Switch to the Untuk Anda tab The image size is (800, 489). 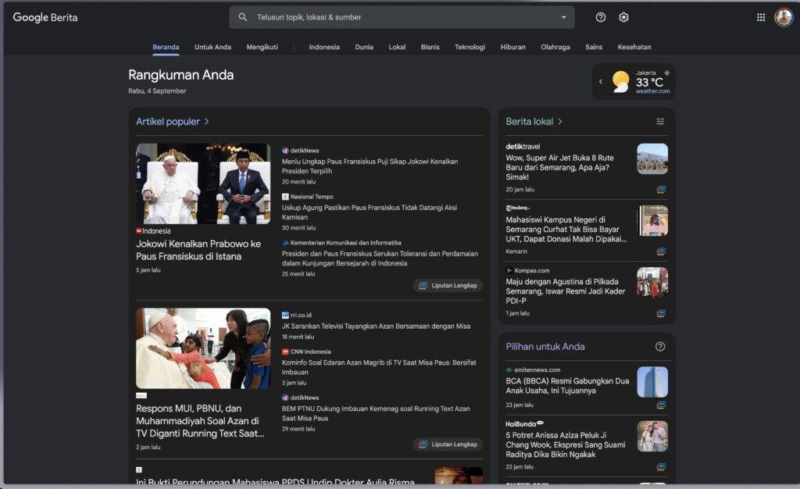(x=212, y=47)
